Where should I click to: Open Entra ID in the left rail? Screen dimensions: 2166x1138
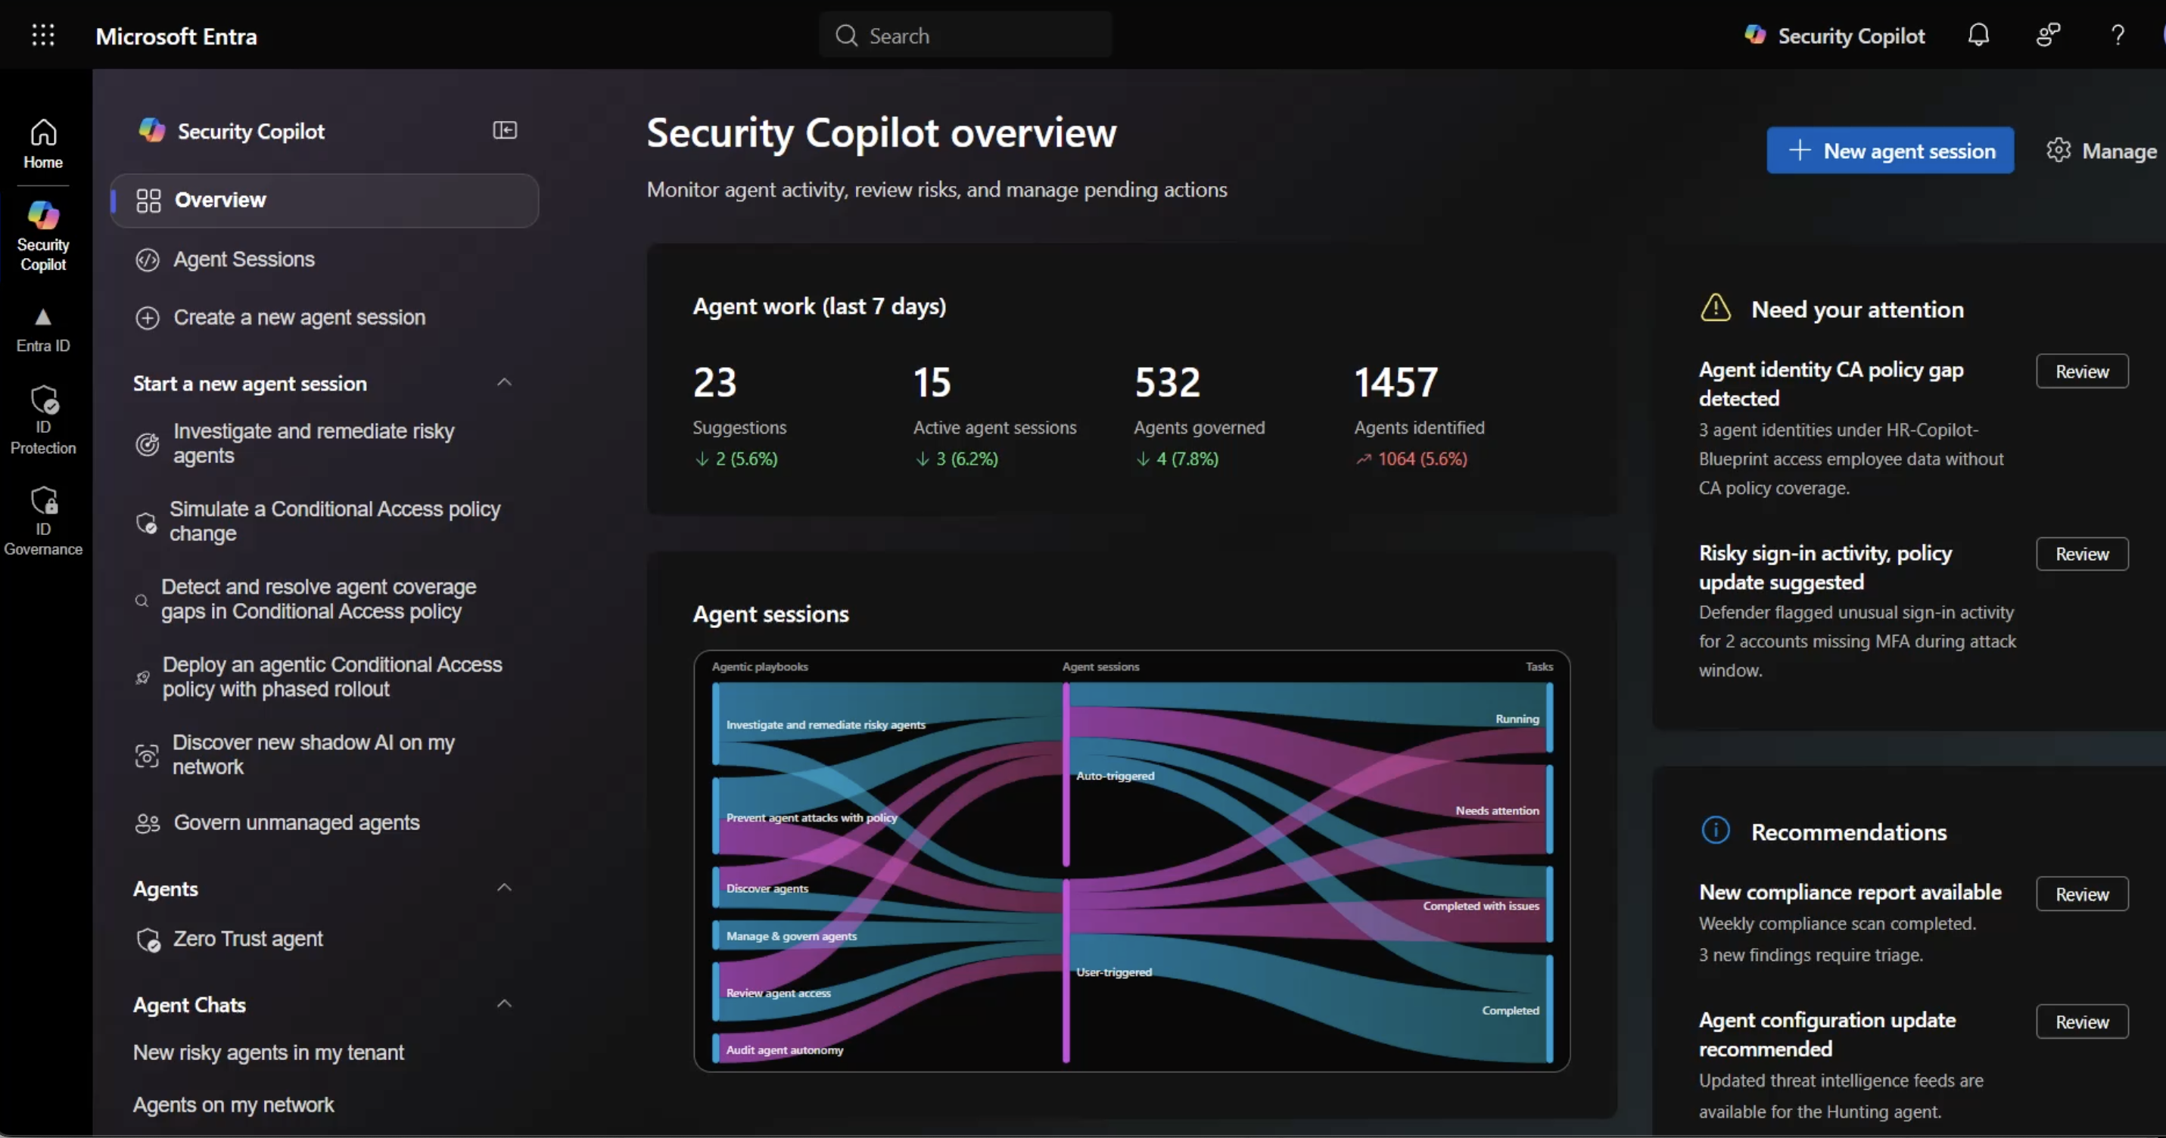pyautogui.click(x=43, y=331)
